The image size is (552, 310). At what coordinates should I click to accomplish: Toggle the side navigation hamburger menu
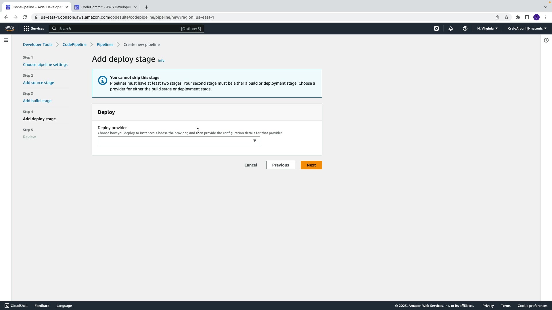[6, 40]
